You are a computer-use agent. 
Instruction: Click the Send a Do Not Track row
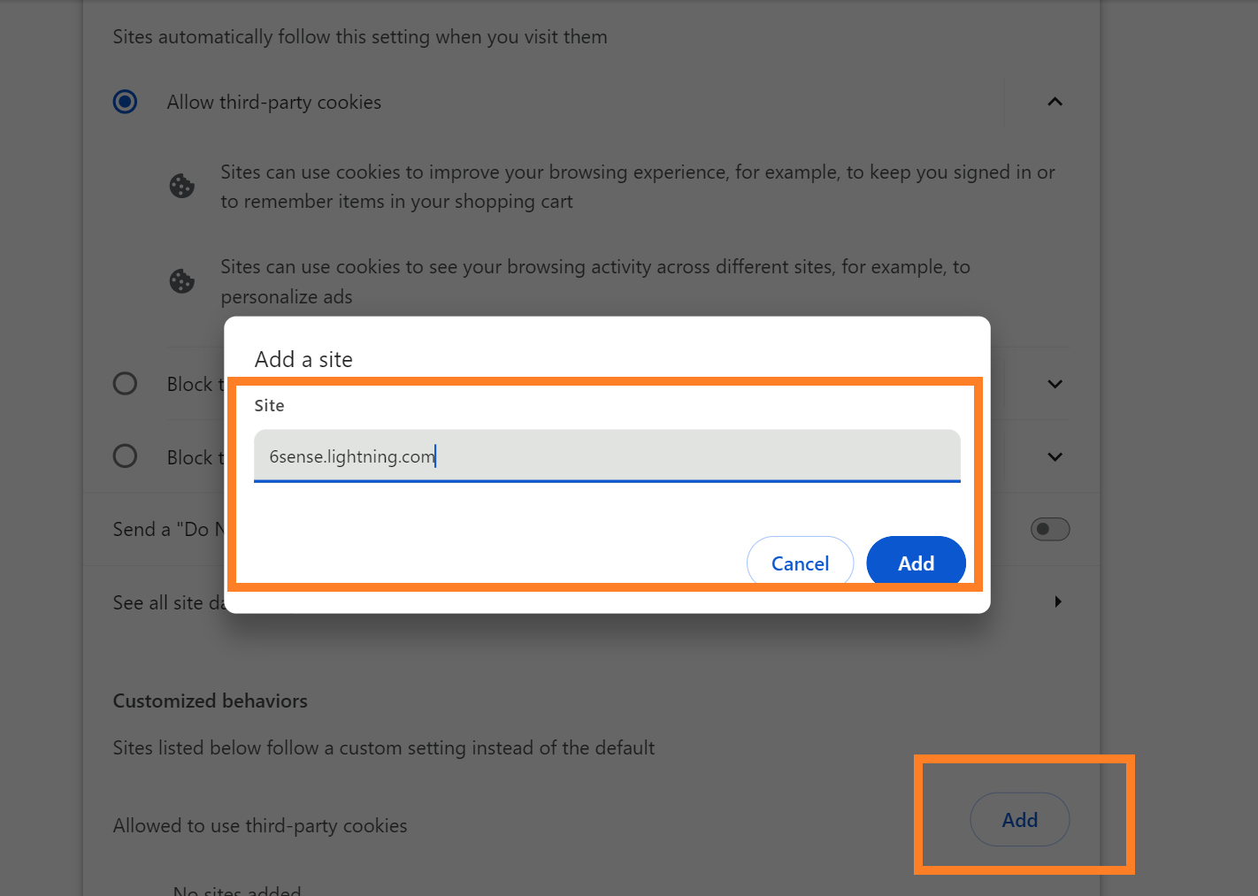point(591,529)
